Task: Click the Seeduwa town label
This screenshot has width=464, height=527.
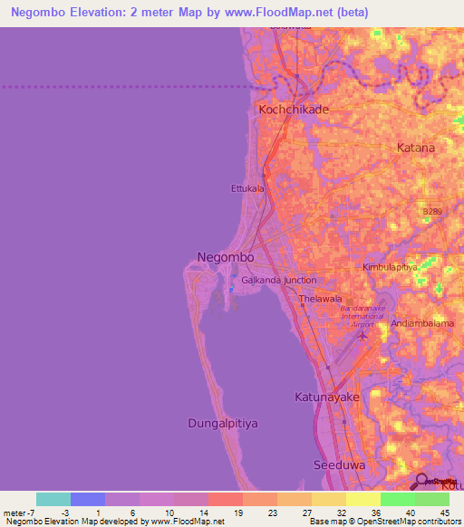Action: click(x=340, y=465)
